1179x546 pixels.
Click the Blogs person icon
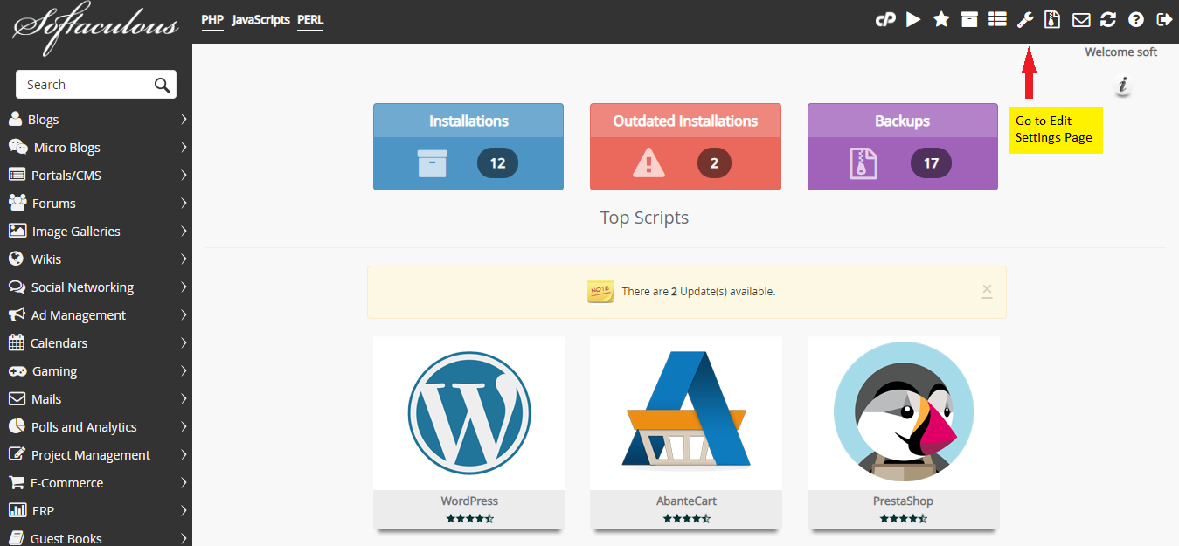click(x=15, y=119)
